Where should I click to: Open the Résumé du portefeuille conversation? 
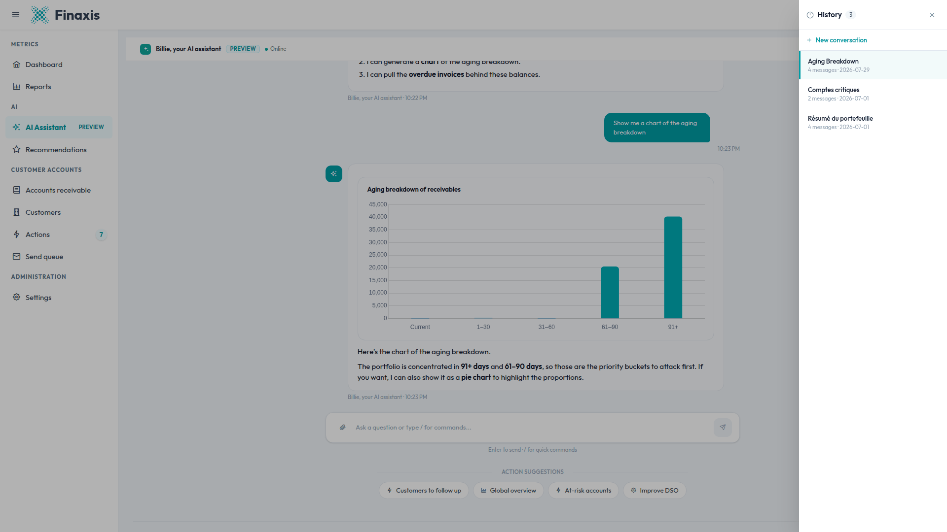pyautogui.click(x=873, y=122)
